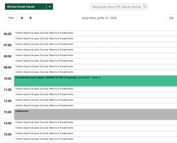
Task: Click the search magnifier icon
Action: tap(145, 7)
